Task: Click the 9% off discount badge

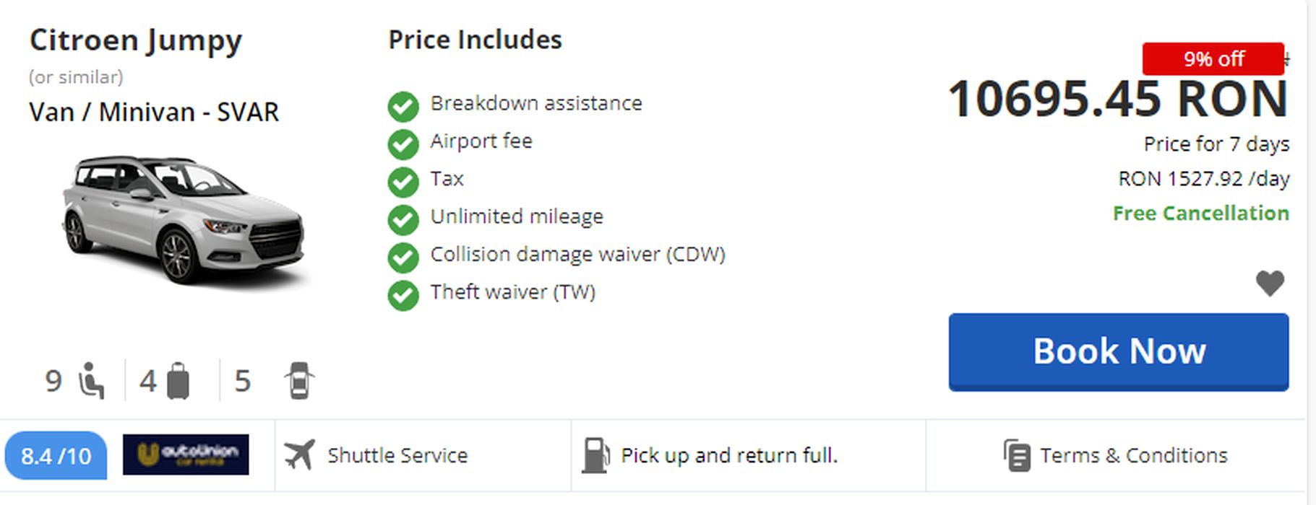Action: pos(1213,59)
